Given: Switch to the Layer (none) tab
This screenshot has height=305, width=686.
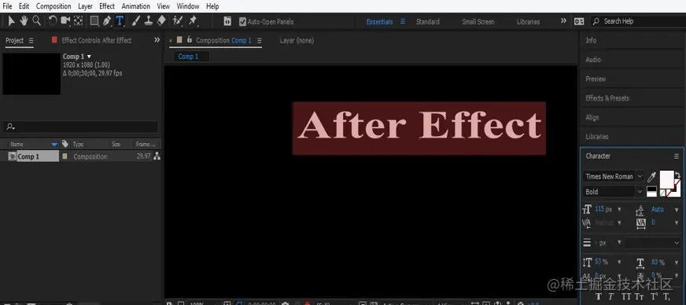Looking at the screenshot, I should [x=297, y=40].
